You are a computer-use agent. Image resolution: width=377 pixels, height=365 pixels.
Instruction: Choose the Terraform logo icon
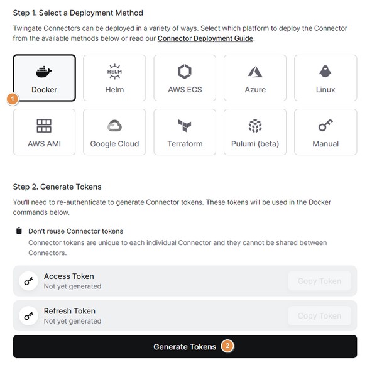(x=185, y=126)
